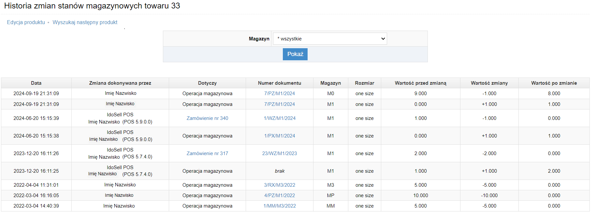Open document 1/MM/M3/2022
Viewport: 595px width, 217px height.
pos(280,206)
